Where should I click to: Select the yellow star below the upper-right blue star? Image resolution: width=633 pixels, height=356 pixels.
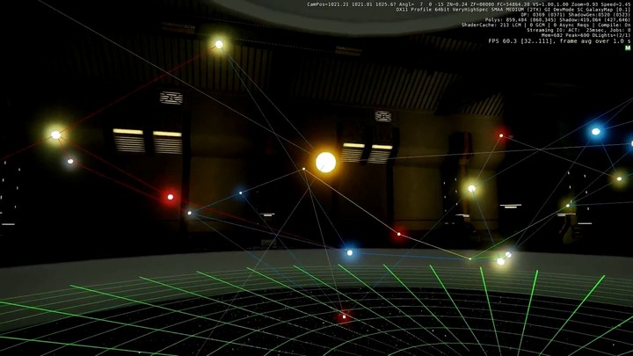(x=619, y=178)
